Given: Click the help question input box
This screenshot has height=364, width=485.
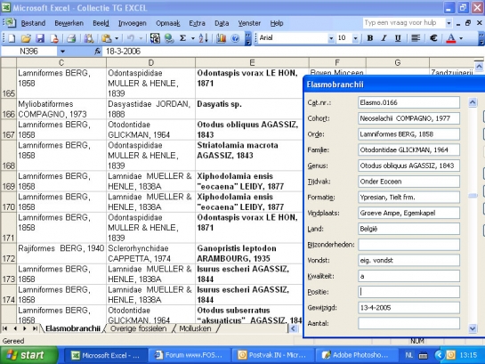Looking at the screenshot, I should tap(404, 23).
